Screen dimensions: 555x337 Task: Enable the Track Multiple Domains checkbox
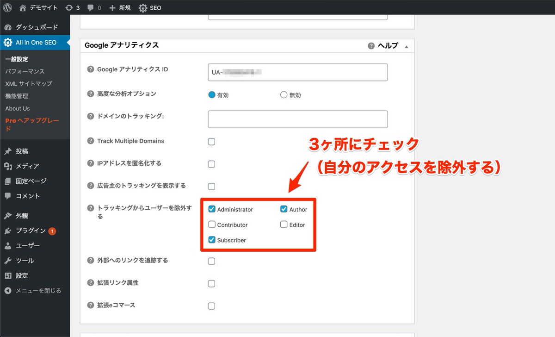[x=212, y=142]
